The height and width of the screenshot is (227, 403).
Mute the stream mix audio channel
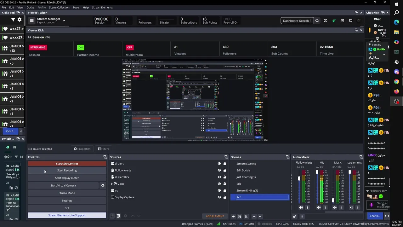[x=351, y=207]
